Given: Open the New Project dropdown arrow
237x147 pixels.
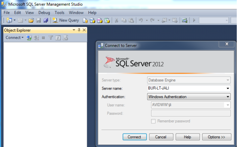Looking at the screenshot, I should click(15, 20).
